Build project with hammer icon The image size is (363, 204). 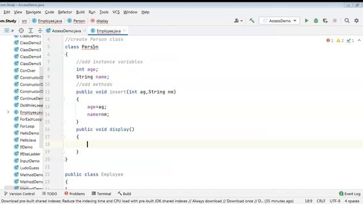point(252,21)
